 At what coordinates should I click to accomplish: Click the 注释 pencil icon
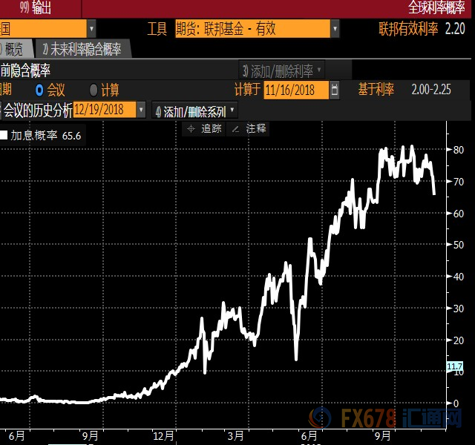(x=236, y=129)
